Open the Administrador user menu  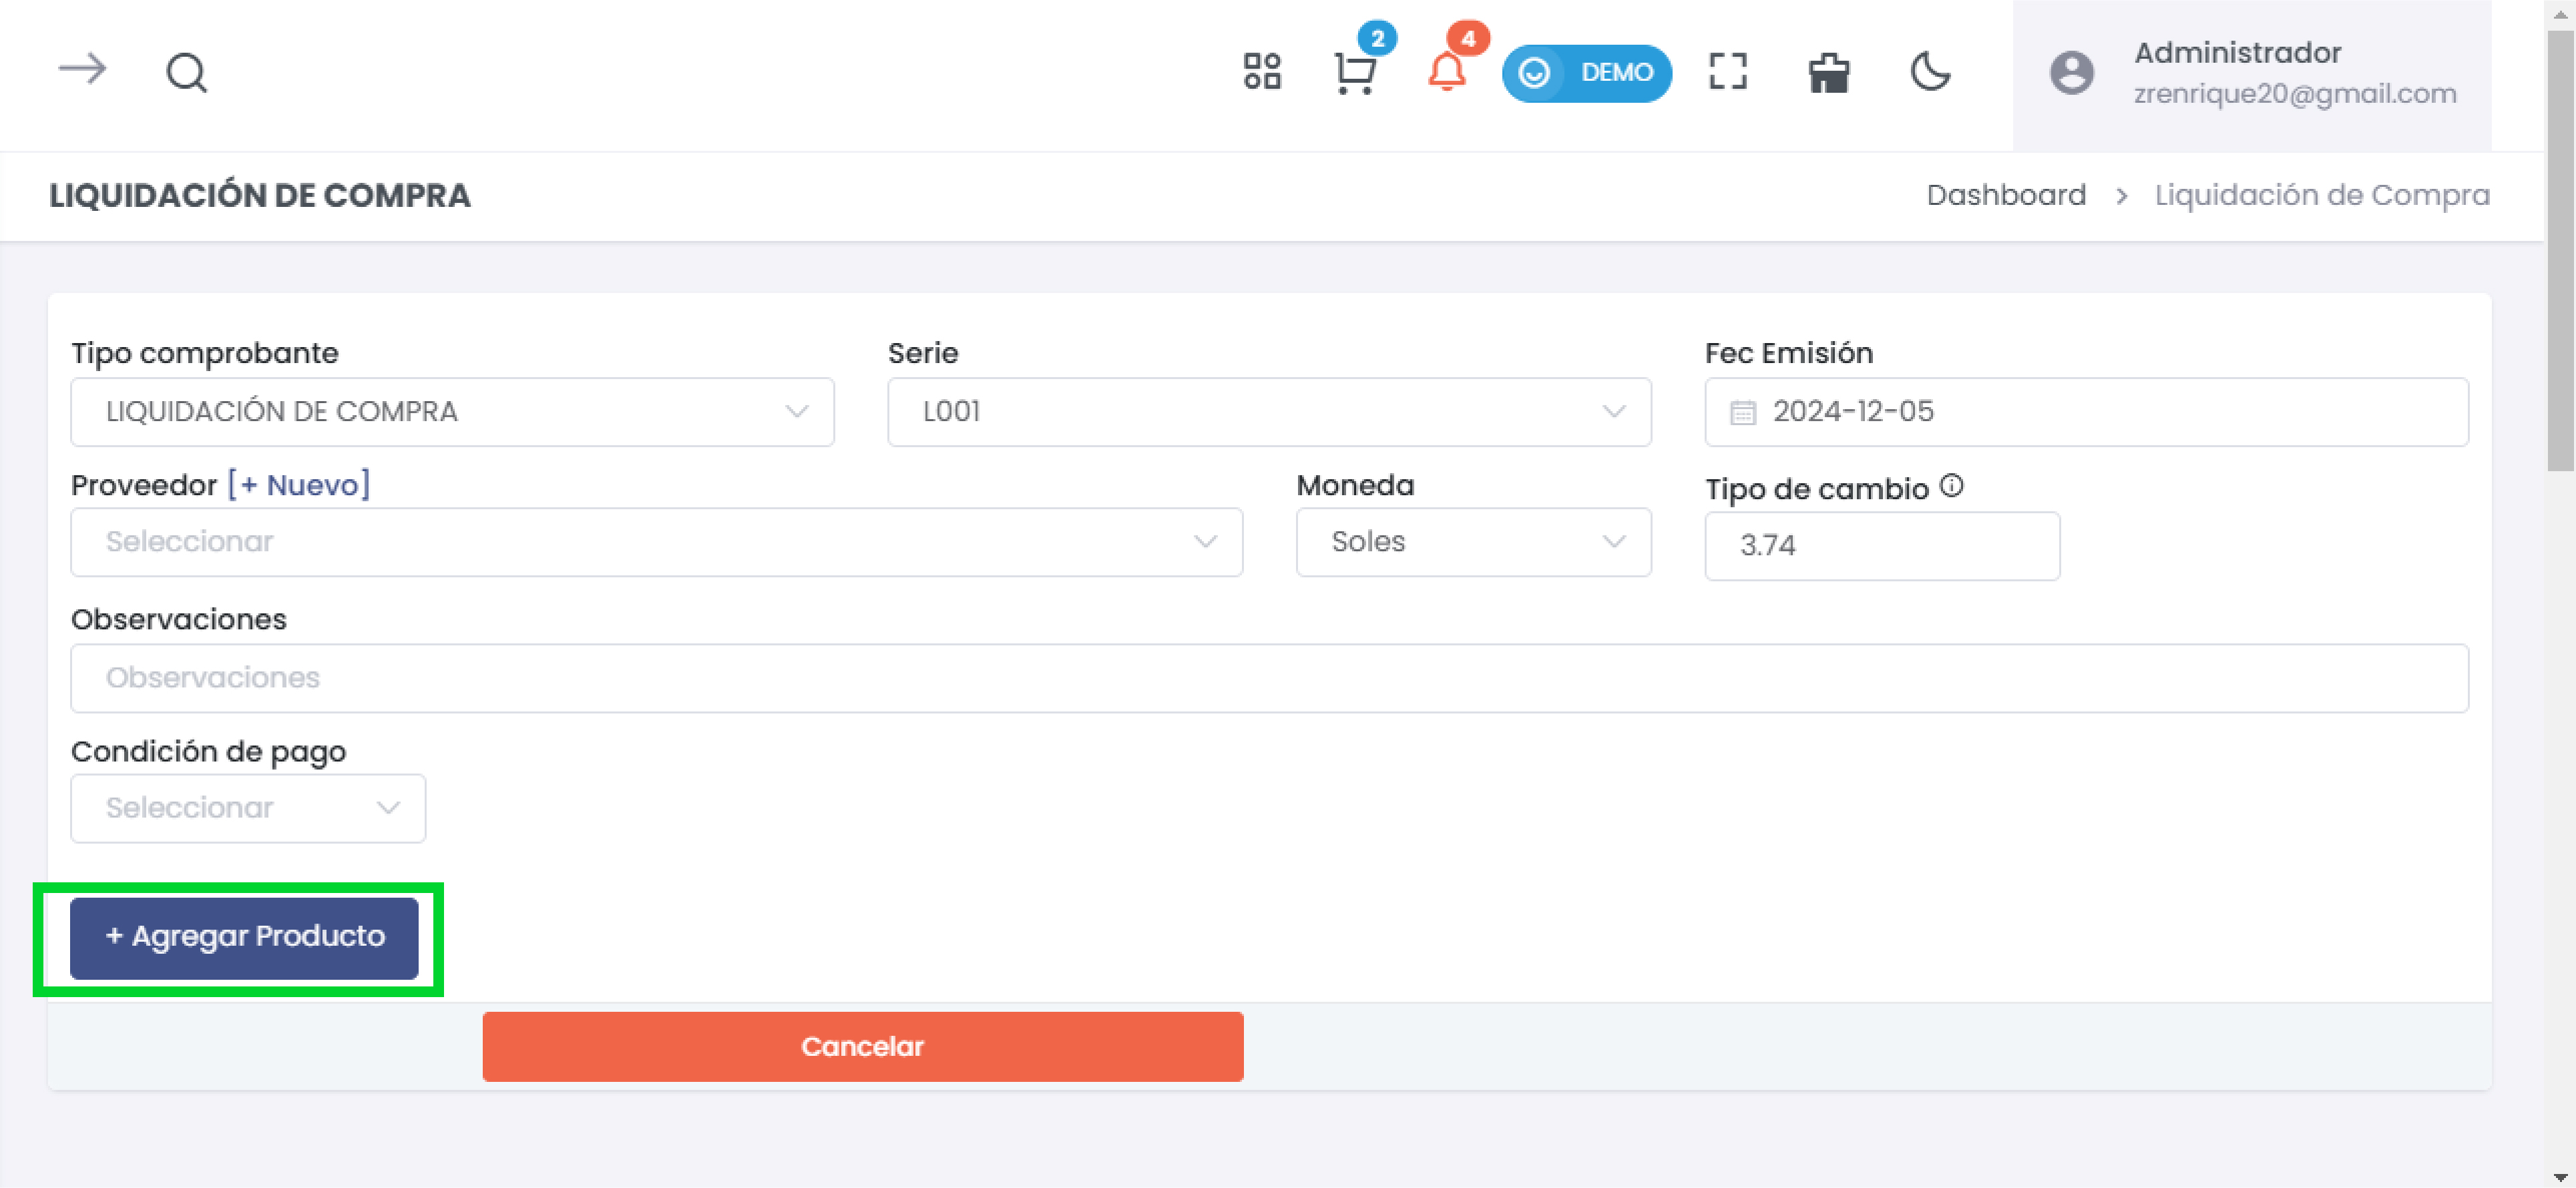click(x=2251, y=73)
